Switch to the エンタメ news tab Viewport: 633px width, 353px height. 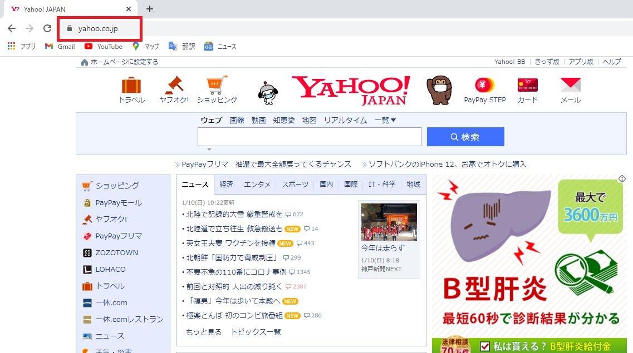pos(257,184)
